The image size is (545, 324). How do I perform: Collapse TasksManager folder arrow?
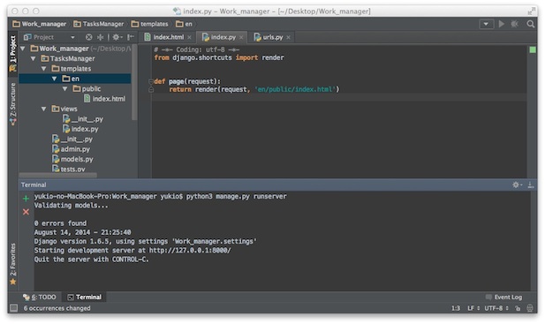34,58
